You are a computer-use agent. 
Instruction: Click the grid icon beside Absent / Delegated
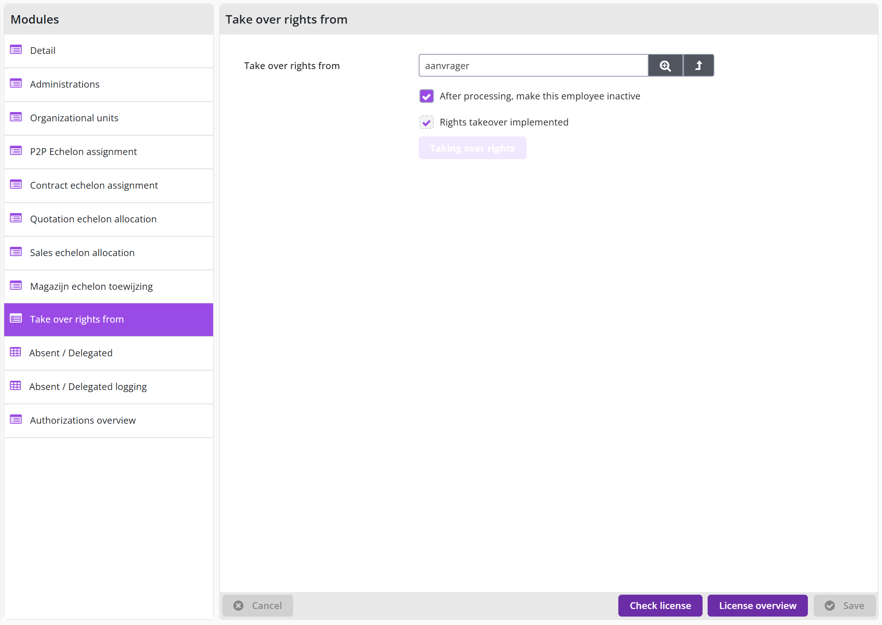click(x=16, y=353)
